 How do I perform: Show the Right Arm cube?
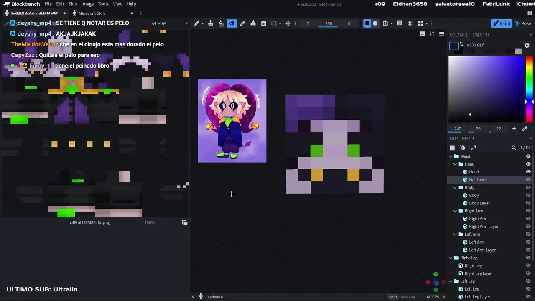pos(528,219)
